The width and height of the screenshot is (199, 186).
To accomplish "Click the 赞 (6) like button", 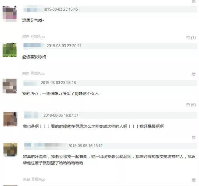I will tap(191, 105).
